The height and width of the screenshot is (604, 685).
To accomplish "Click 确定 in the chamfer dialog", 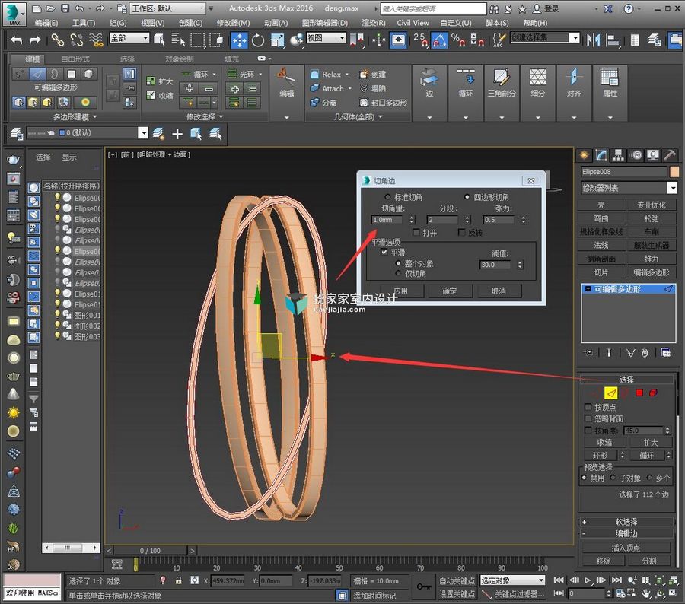I will (450, 291).
